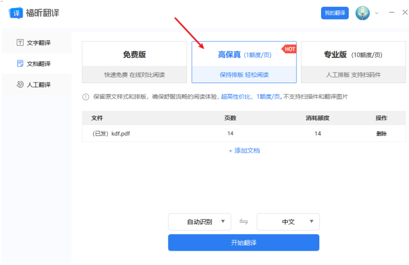This screenshot has width=409, height=265.
Task: Click 开始翻译 to start translation
Action: pyautogui.click(x=244, y=243)
